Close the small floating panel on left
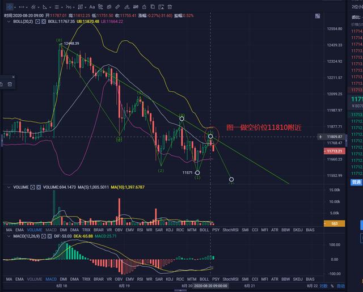The height and width of the screenshot is (292, 363). coord(13,77)
